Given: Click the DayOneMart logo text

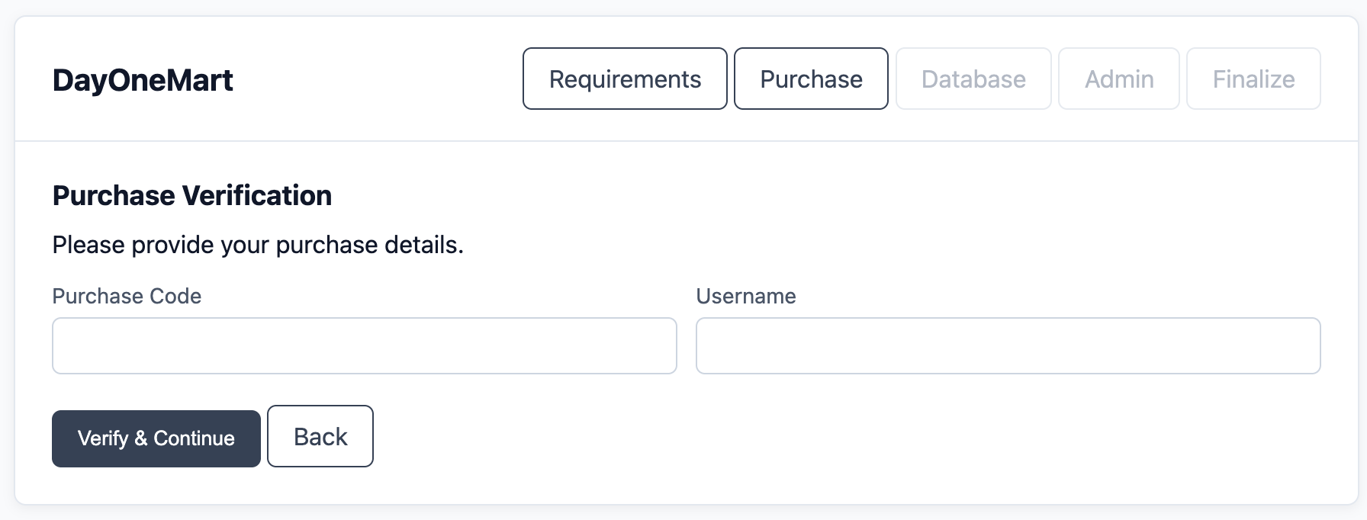Looking at the screenshot, I should tap(142, 79).
